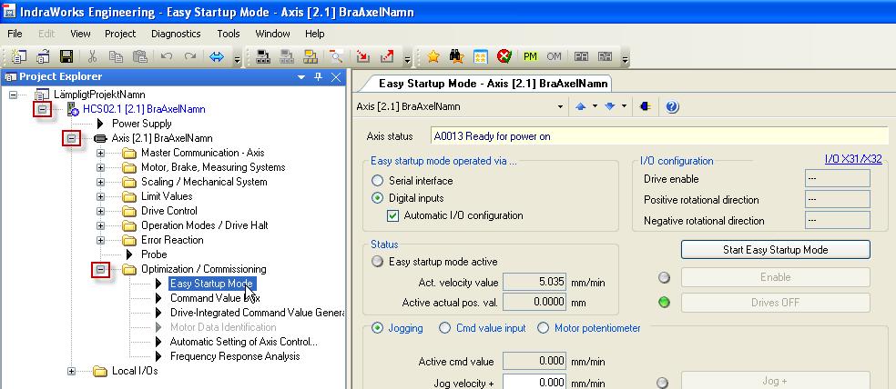Close the Project Explorer panel
This screenshot has width=896, height=389.
coord(336,77)
